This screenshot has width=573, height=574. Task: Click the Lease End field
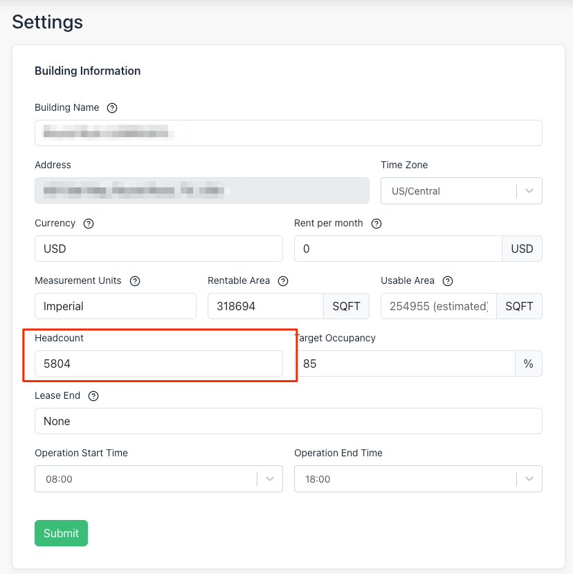(x=288, y=421)
